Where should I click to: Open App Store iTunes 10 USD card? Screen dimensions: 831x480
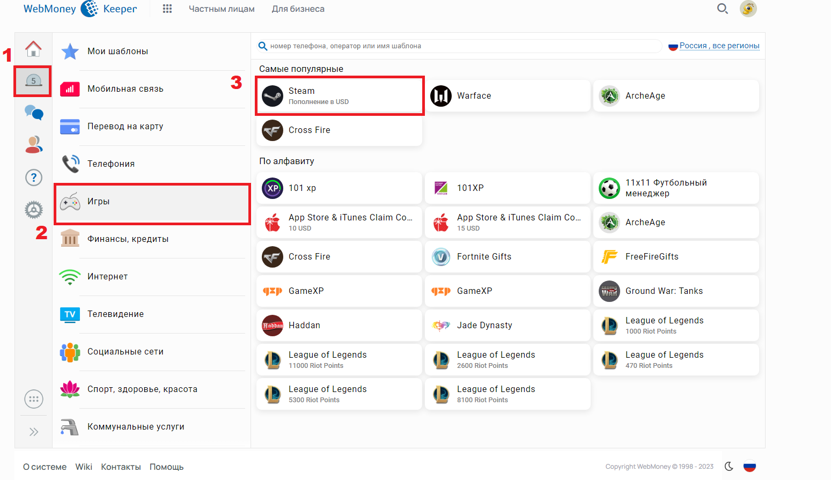point(340,223)
